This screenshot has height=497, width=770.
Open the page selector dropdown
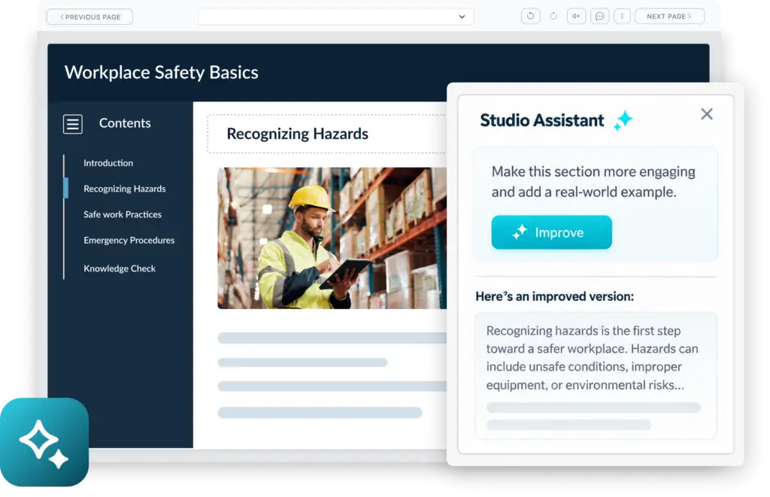point(335,17)
